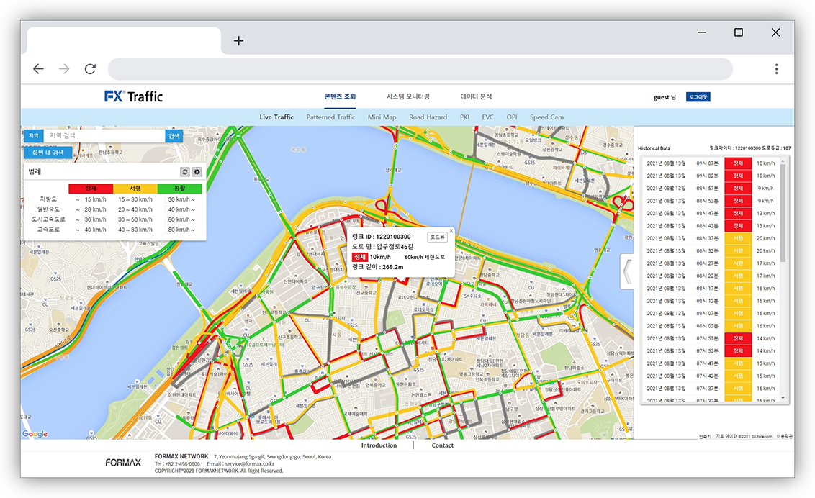Image resolution: width=815 pixels, height=498 pixels.
Task: Select the 지역 region search type
Action: (x=33, y=135)
